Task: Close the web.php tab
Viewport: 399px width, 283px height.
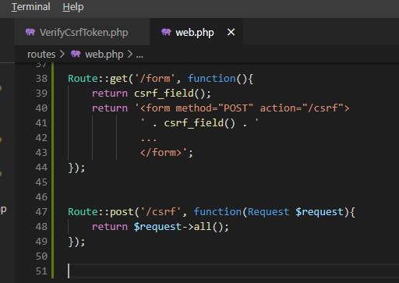Action: [x=231, y=32]
